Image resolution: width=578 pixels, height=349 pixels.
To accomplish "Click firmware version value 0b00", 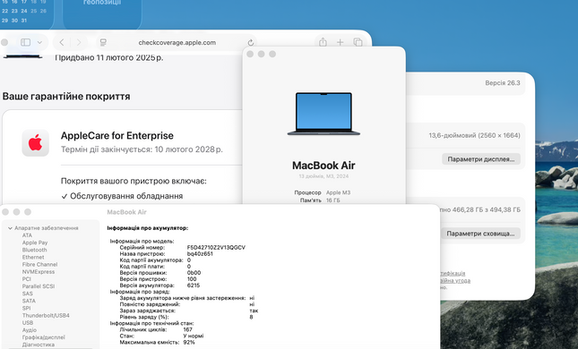I will click(x=194, y=273).
